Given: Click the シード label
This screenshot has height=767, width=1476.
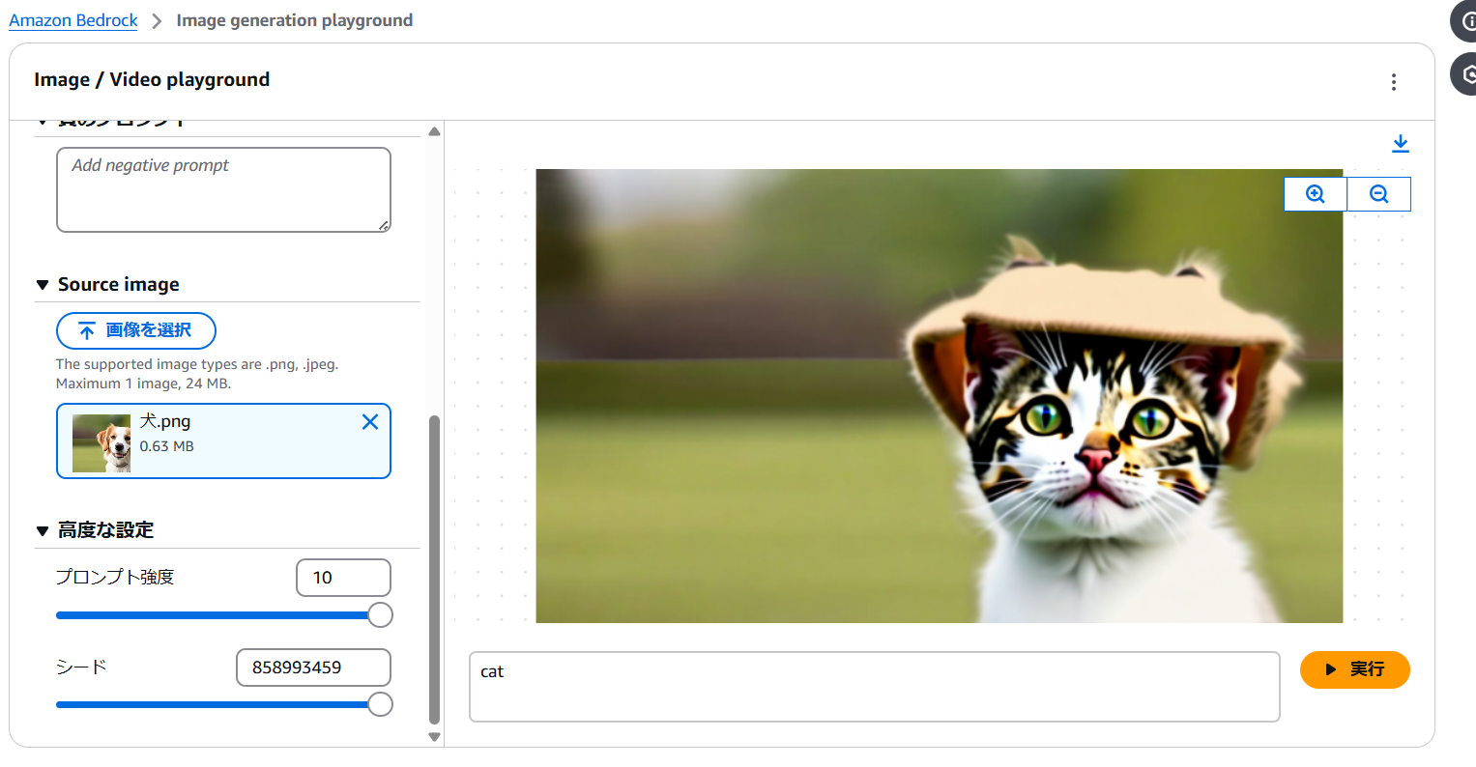Looking at the screenshot, I should (81, 667).
